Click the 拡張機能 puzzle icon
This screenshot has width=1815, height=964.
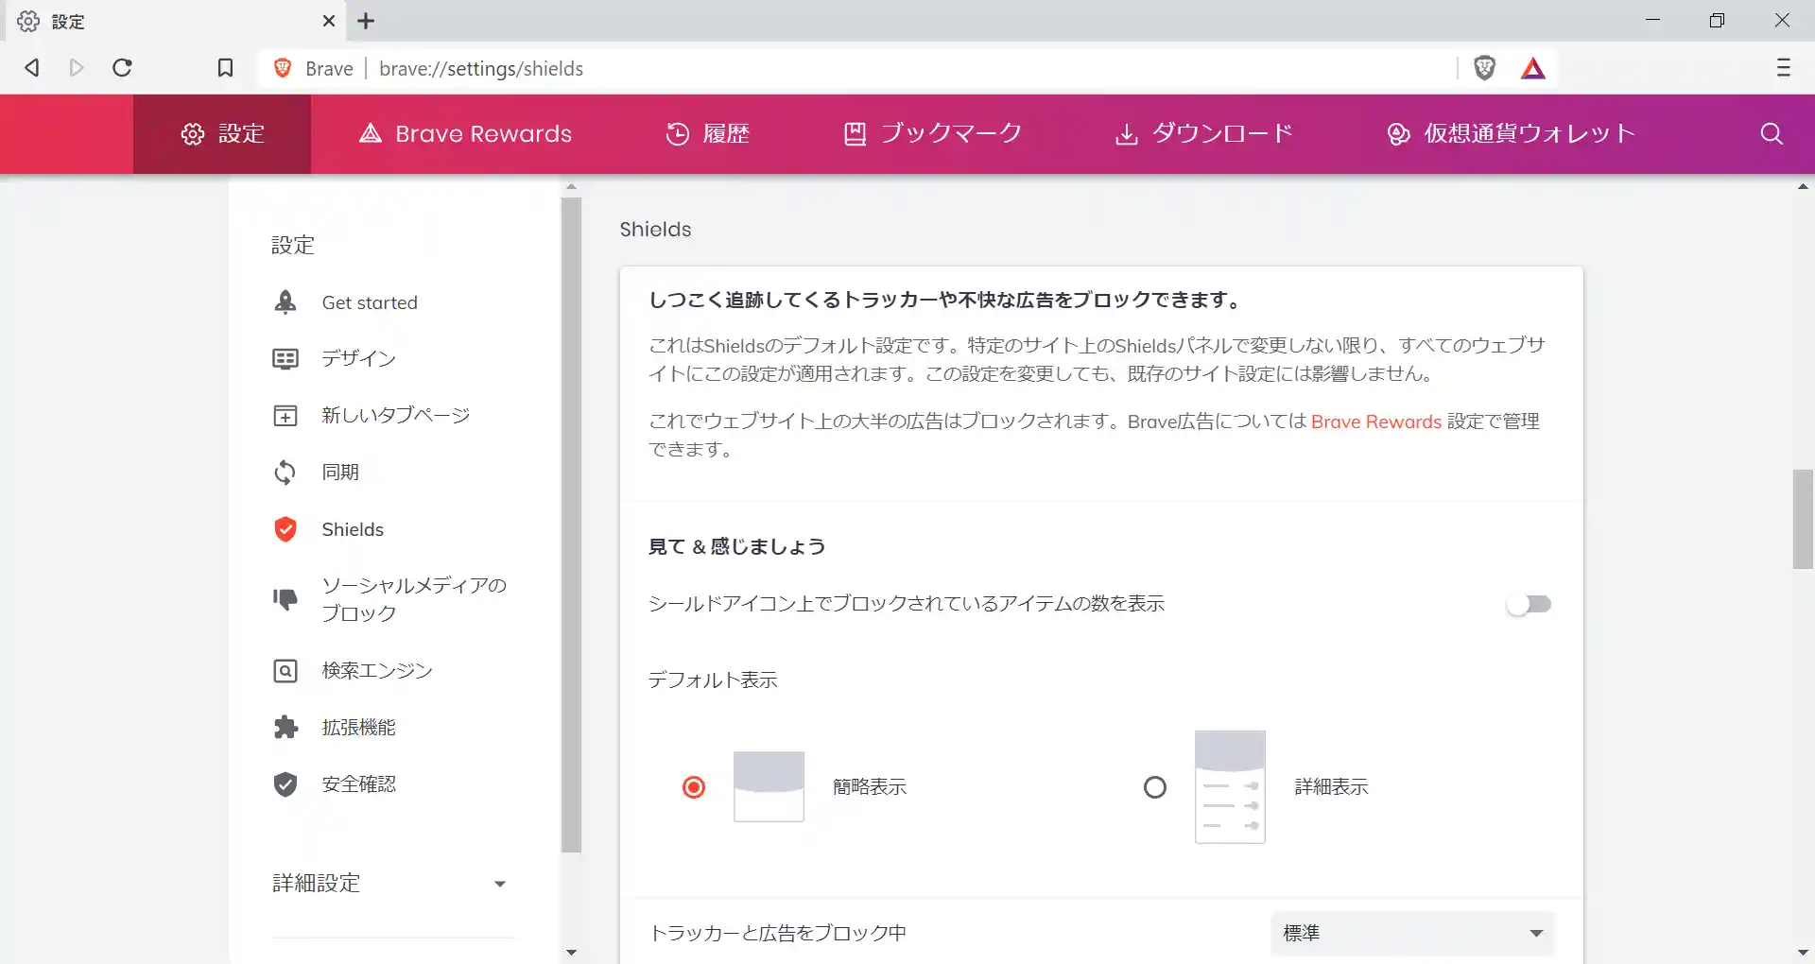point(285,727)
